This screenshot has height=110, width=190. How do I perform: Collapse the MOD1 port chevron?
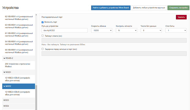point(4,72)
